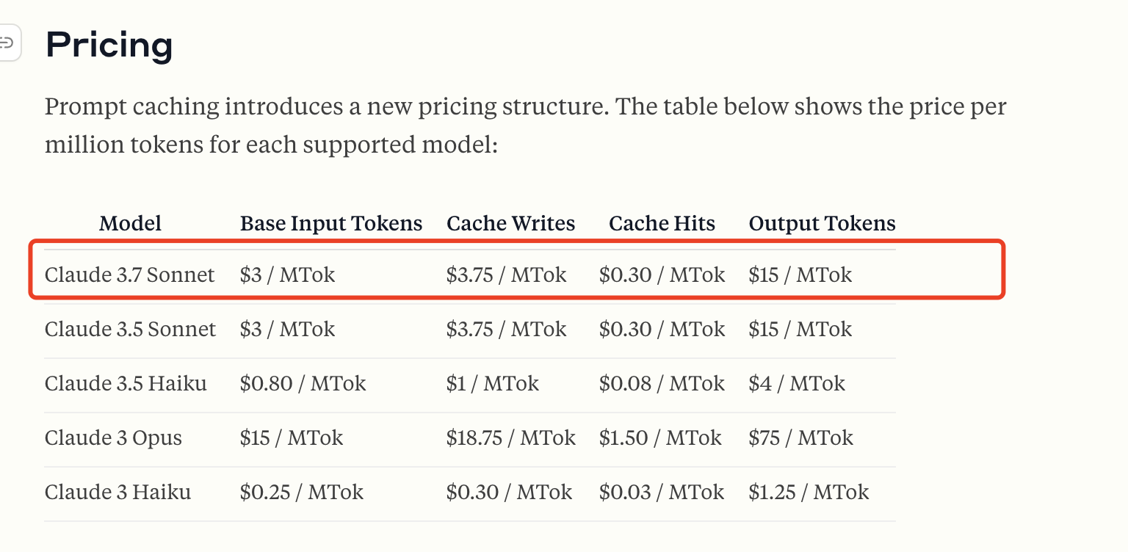Image resolution: width=1128 pixels, height=552 pixels.
Task: Click the Output Tokens column header
Action: 822,223
